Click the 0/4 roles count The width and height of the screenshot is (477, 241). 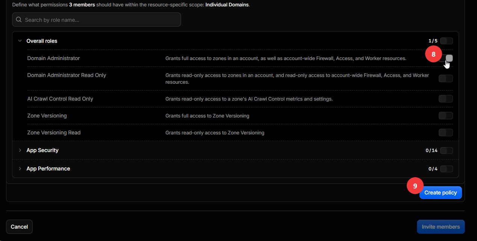[x=433, y=169]
